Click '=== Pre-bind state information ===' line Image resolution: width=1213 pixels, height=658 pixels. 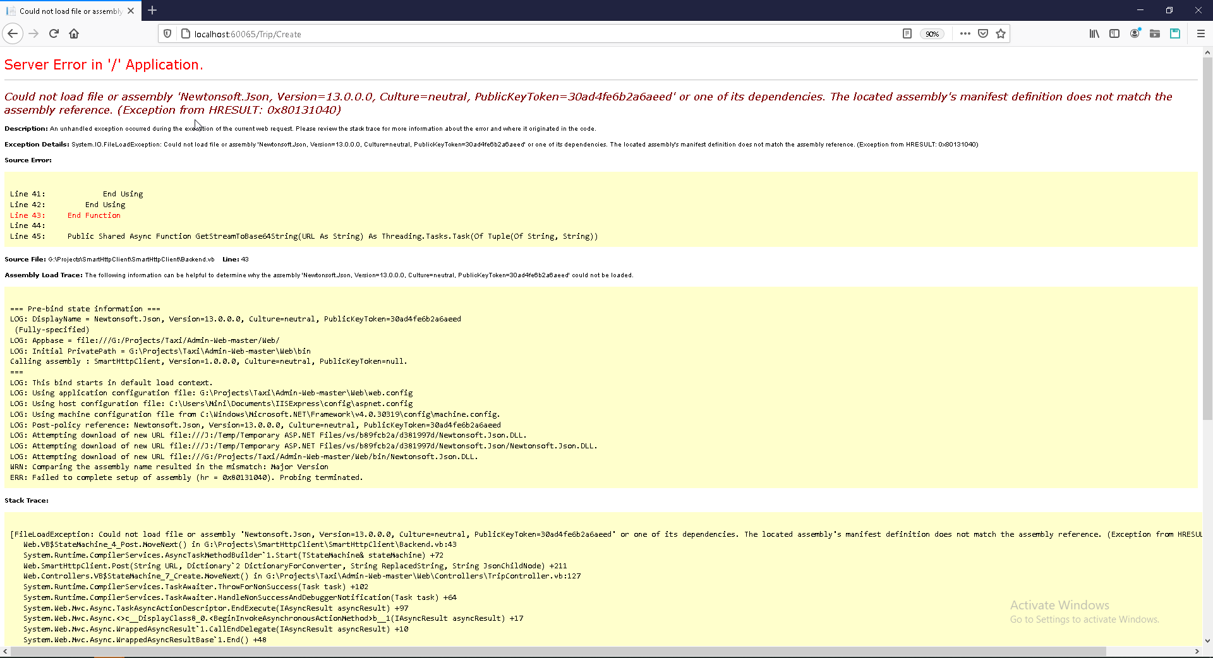pos(85,309)
